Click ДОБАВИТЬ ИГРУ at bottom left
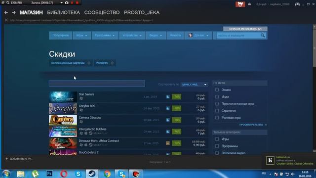This screenshot has height=178, width=316. [x=19, y=159]
